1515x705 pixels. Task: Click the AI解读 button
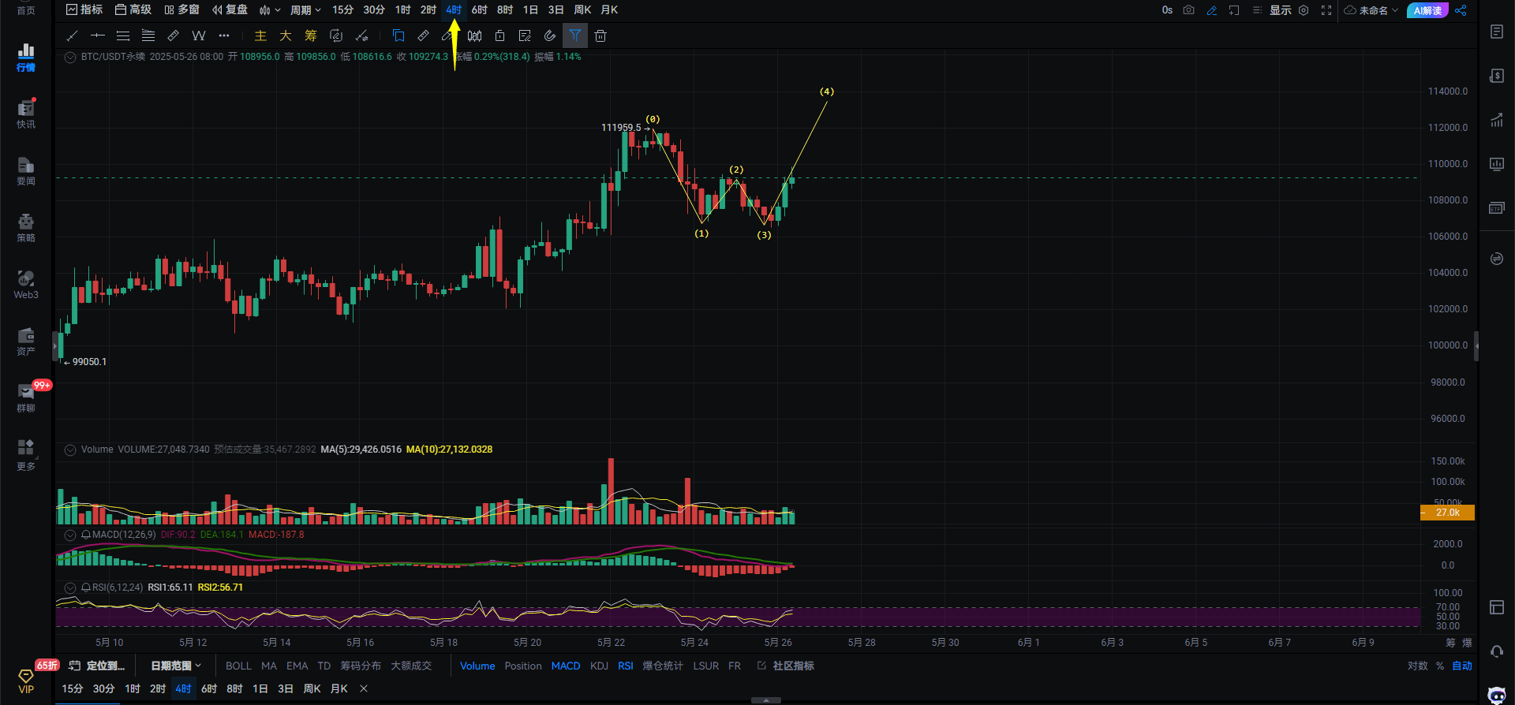1427,10
